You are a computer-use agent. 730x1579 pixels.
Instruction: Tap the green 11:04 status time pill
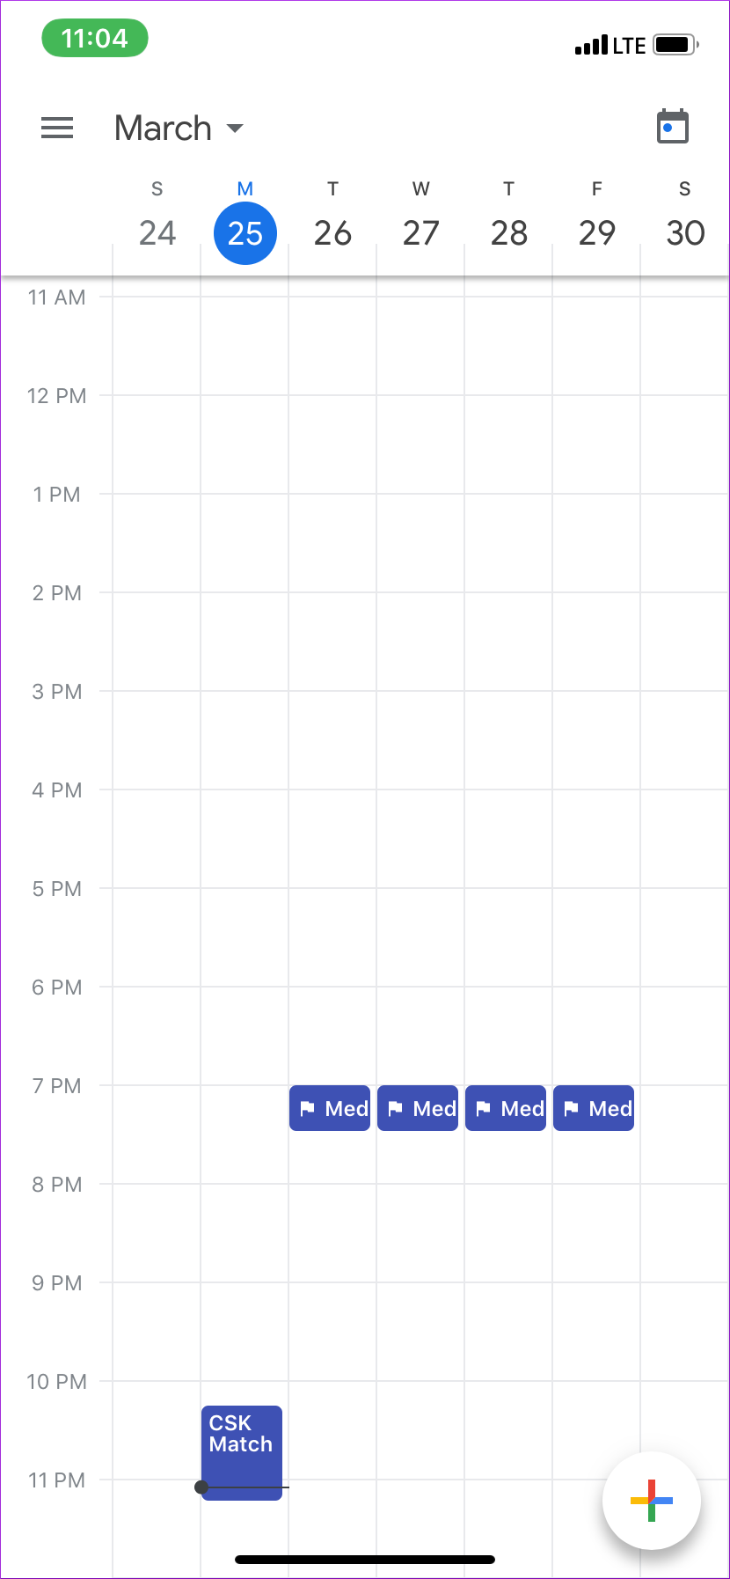click(95, 39)
